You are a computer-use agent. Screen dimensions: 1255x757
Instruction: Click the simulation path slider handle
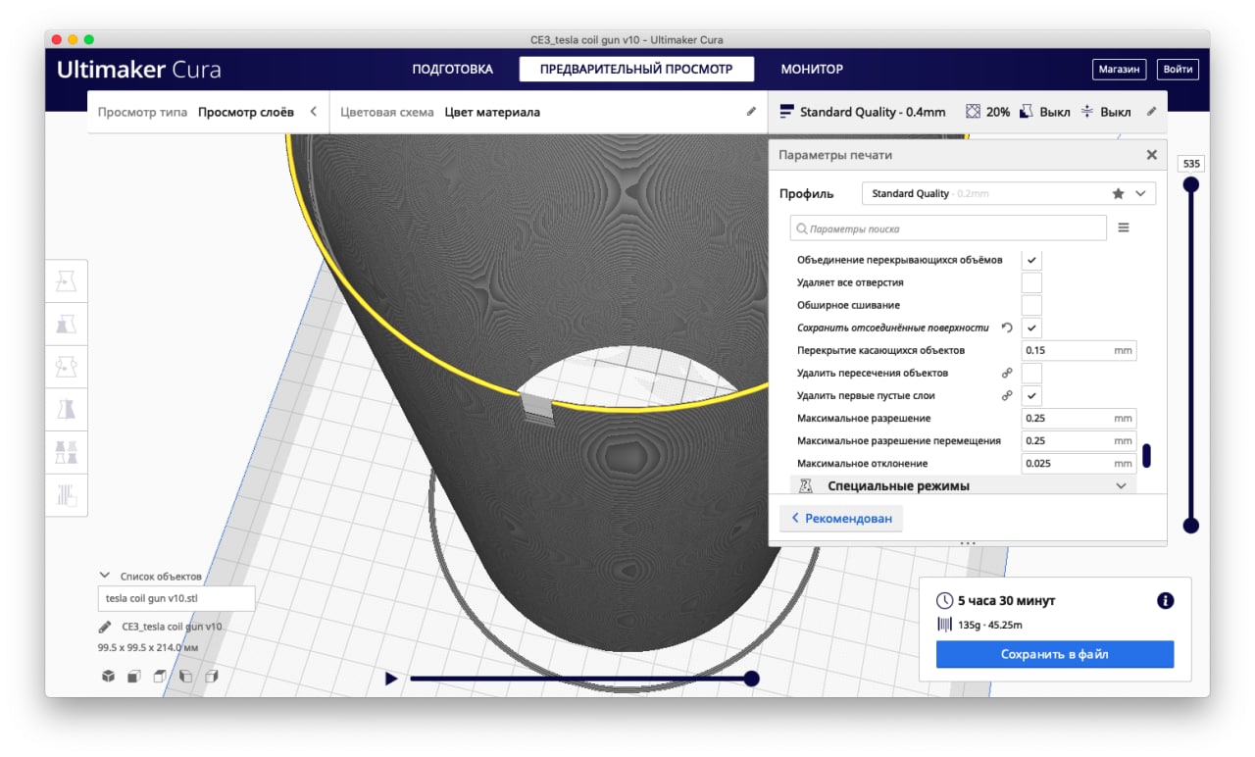[752, 679]
